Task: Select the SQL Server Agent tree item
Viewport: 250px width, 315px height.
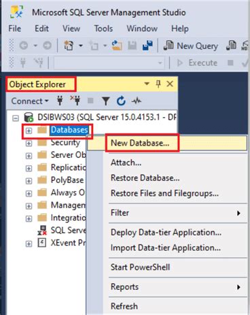Action: 68,231
